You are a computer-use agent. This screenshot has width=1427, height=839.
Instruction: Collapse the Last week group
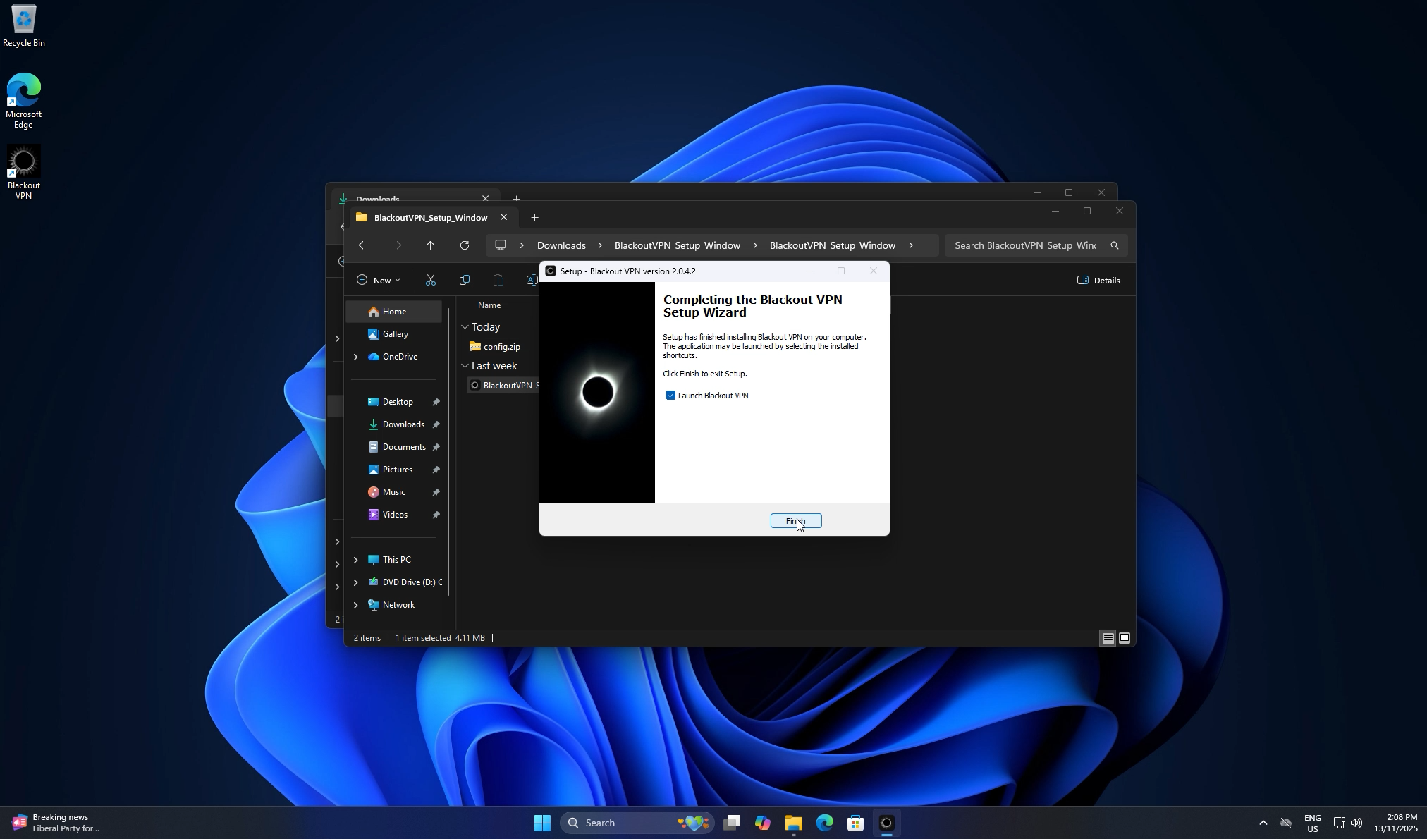click(465, 365)
